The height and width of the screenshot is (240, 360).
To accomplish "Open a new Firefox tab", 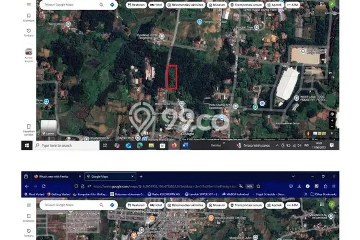I will pos(141,176).
